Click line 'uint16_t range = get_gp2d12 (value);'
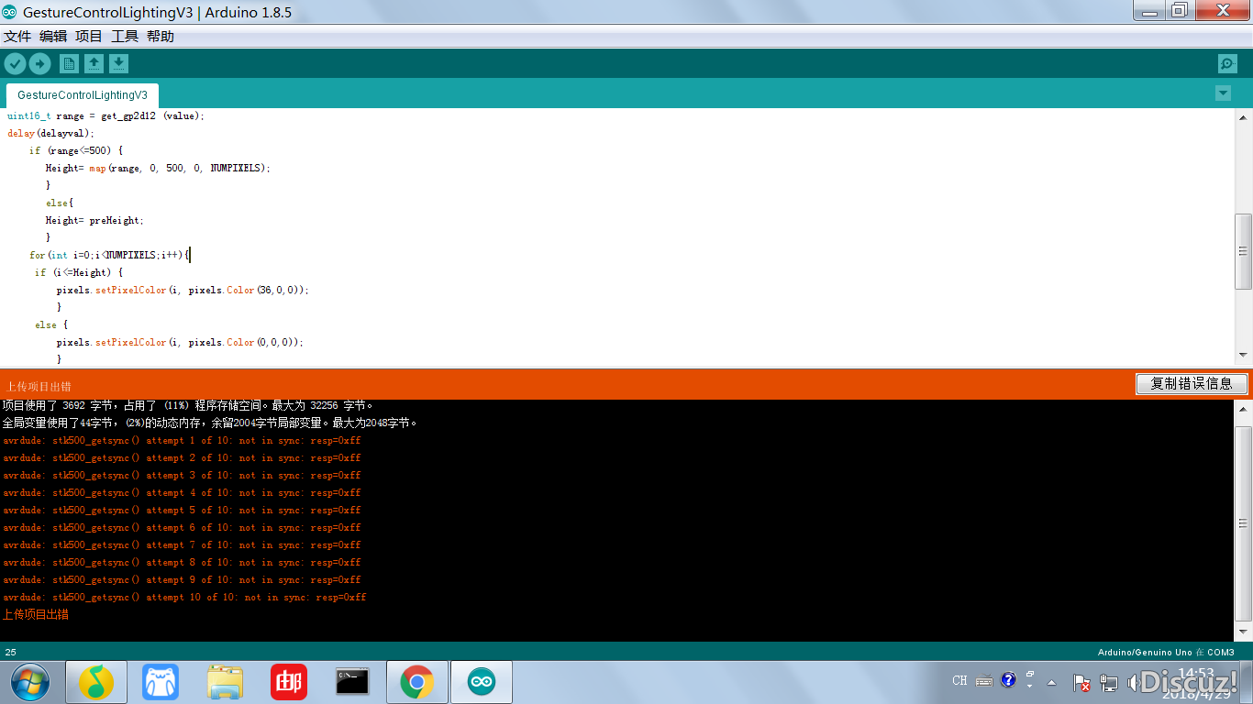The image size is (1253, 704). (x=106, y=115)
